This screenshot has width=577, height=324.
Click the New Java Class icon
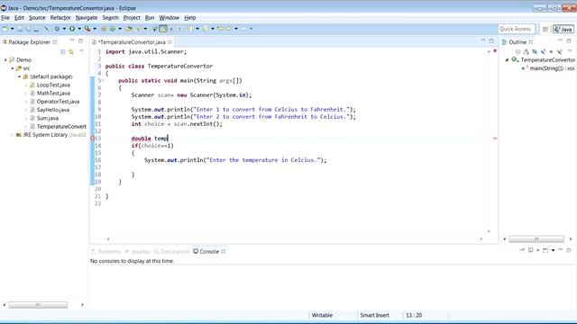[x=113, y=29]
